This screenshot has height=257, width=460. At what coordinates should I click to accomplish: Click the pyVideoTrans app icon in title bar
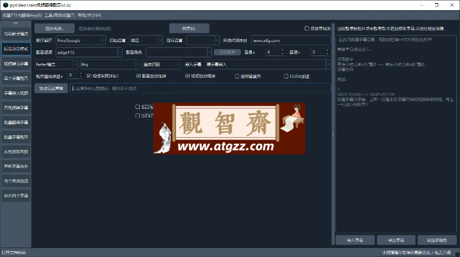coord(5,5)
